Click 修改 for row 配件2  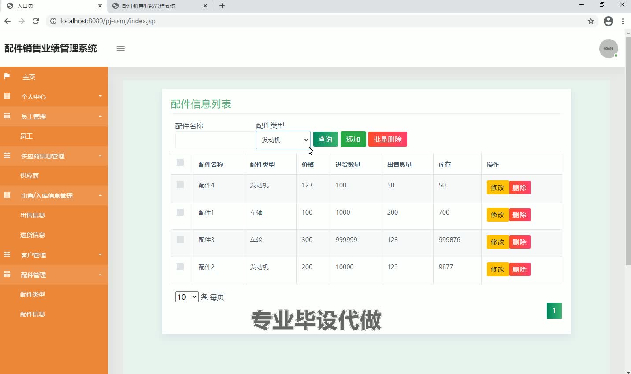pos(497,269)
